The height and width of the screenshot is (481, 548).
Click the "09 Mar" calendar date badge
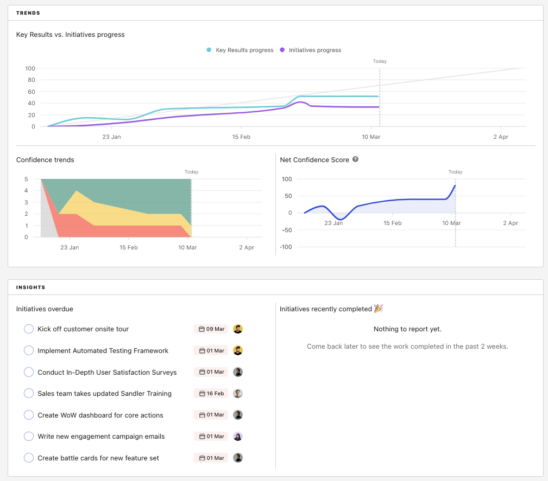point(210,329)
